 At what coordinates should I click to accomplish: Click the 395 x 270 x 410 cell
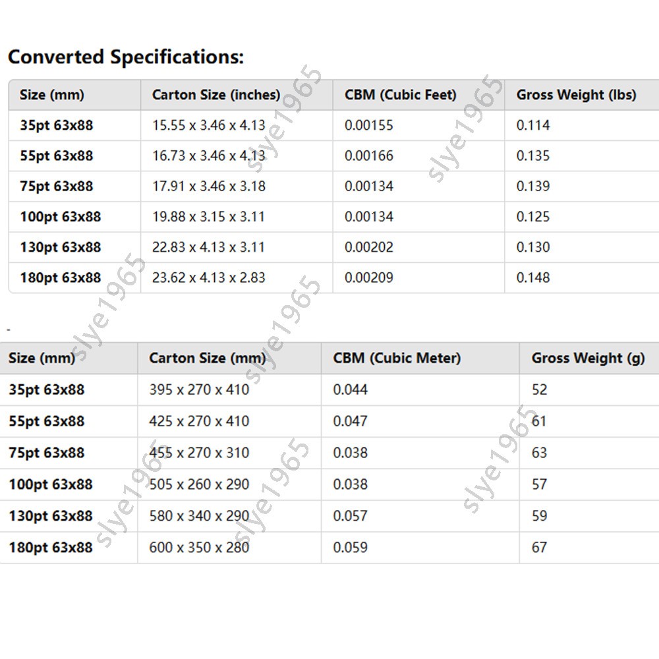pyautogui.click(x=199, y=389)
